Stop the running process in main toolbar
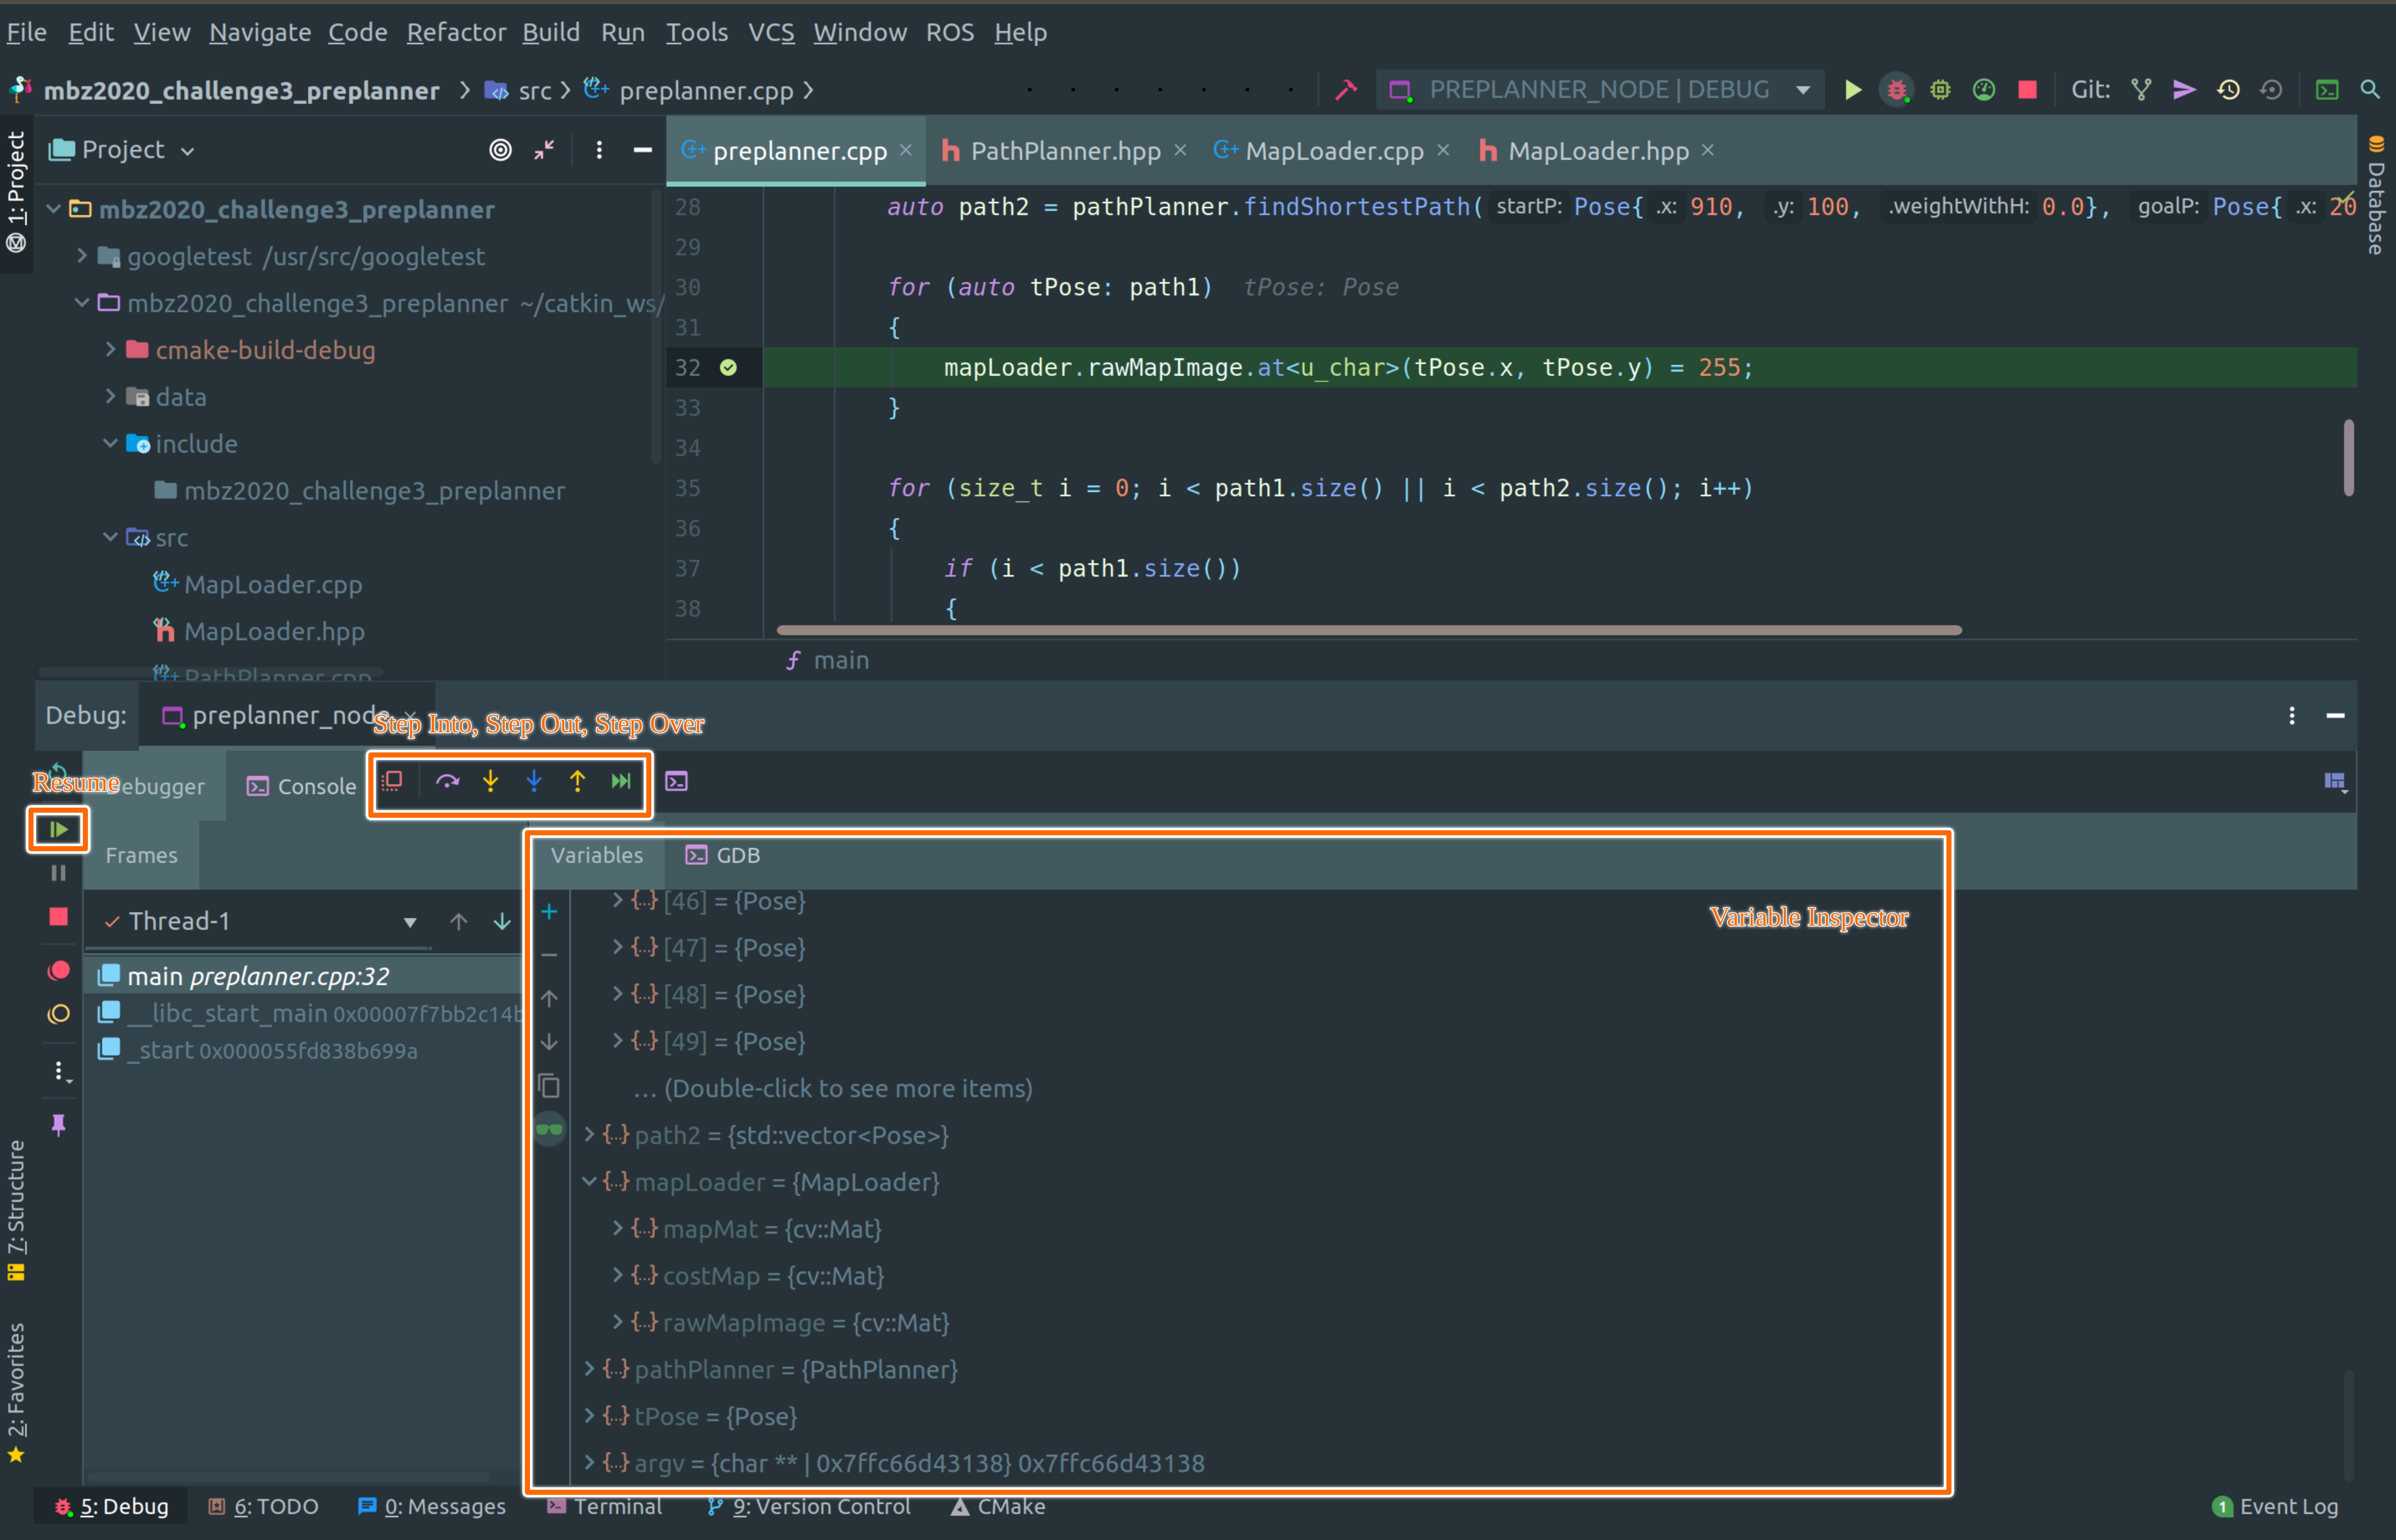The width and height of the screenshot is (2396, 1540). [2027, 90]
